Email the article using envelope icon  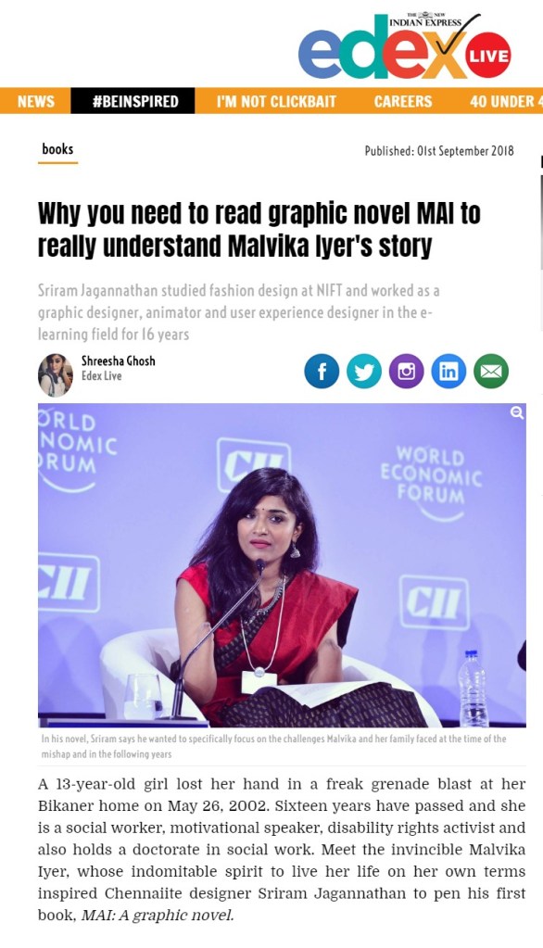(491, 372)
